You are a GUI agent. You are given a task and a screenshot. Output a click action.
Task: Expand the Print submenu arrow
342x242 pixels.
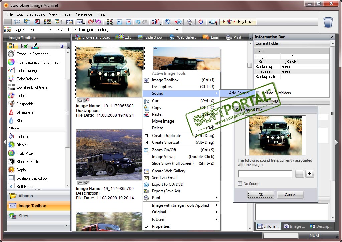click(216, 198)
